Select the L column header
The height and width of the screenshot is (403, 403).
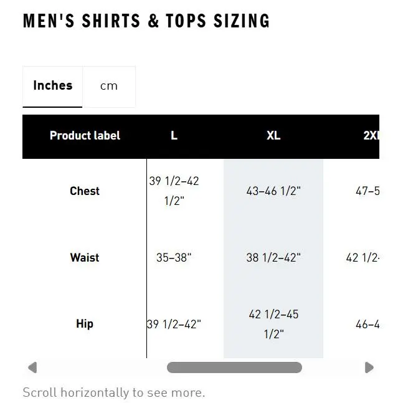(x=174, y=136)
